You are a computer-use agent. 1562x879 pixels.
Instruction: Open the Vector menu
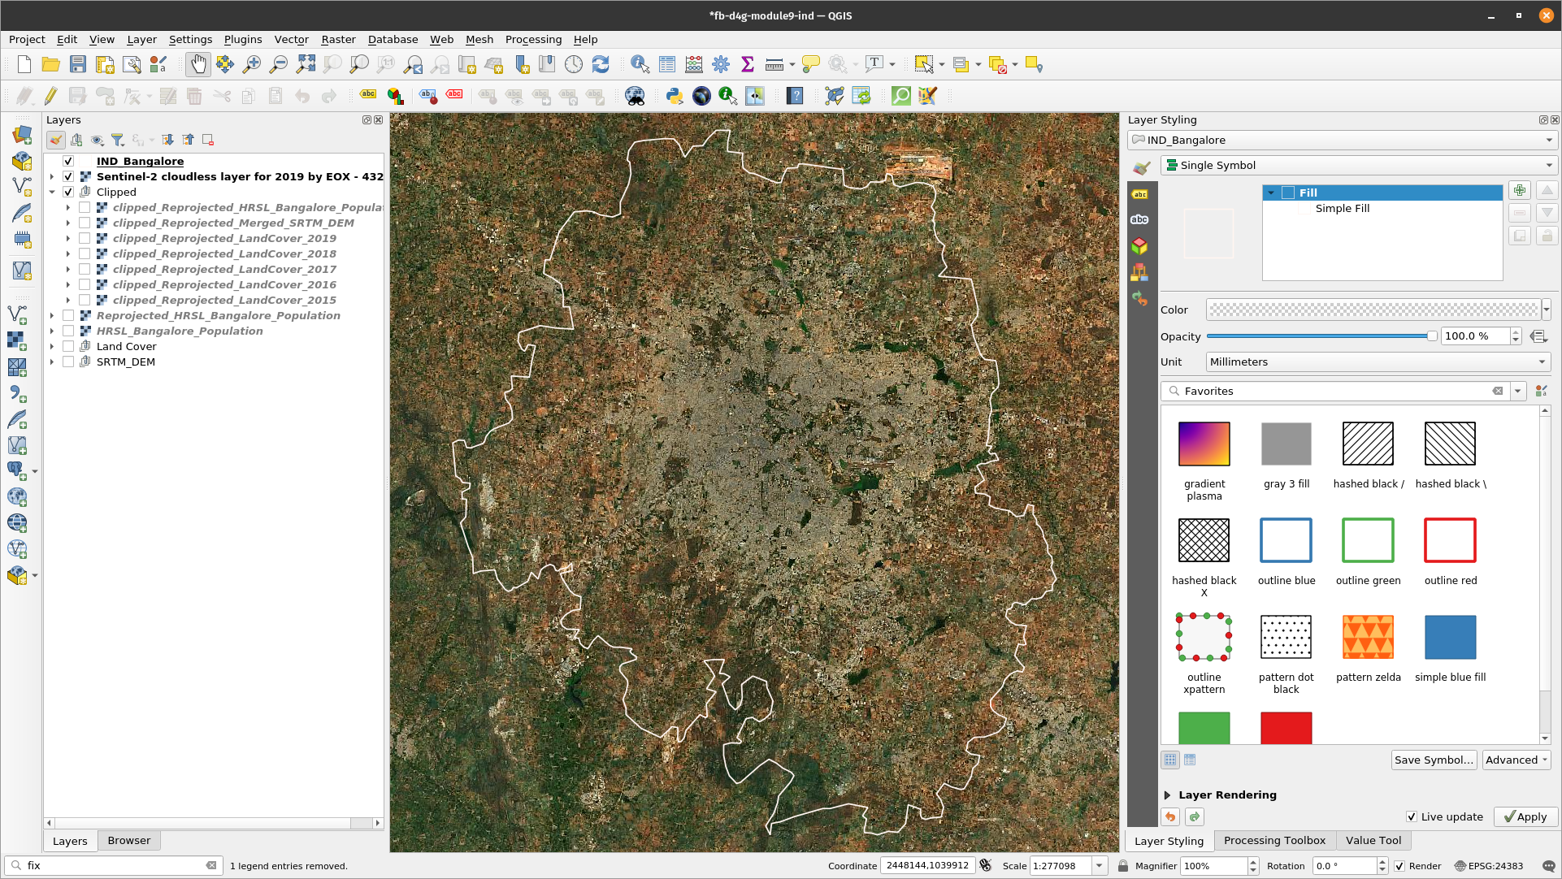click(289, 39)
